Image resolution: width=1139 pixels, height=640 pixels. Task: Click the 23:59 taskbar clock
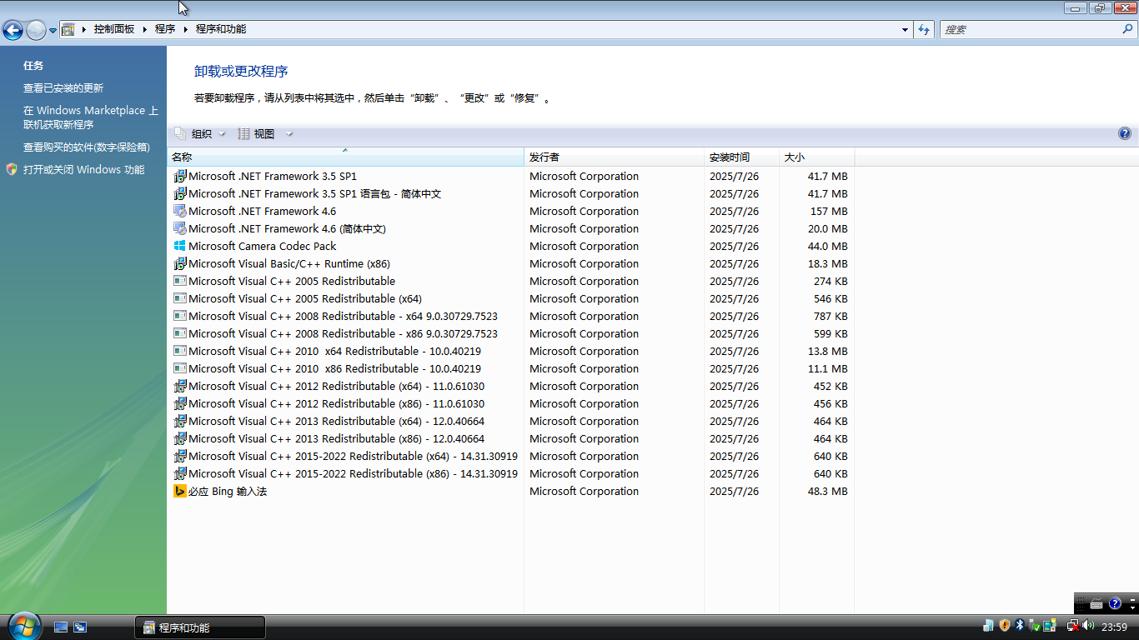click(1115, 627)
